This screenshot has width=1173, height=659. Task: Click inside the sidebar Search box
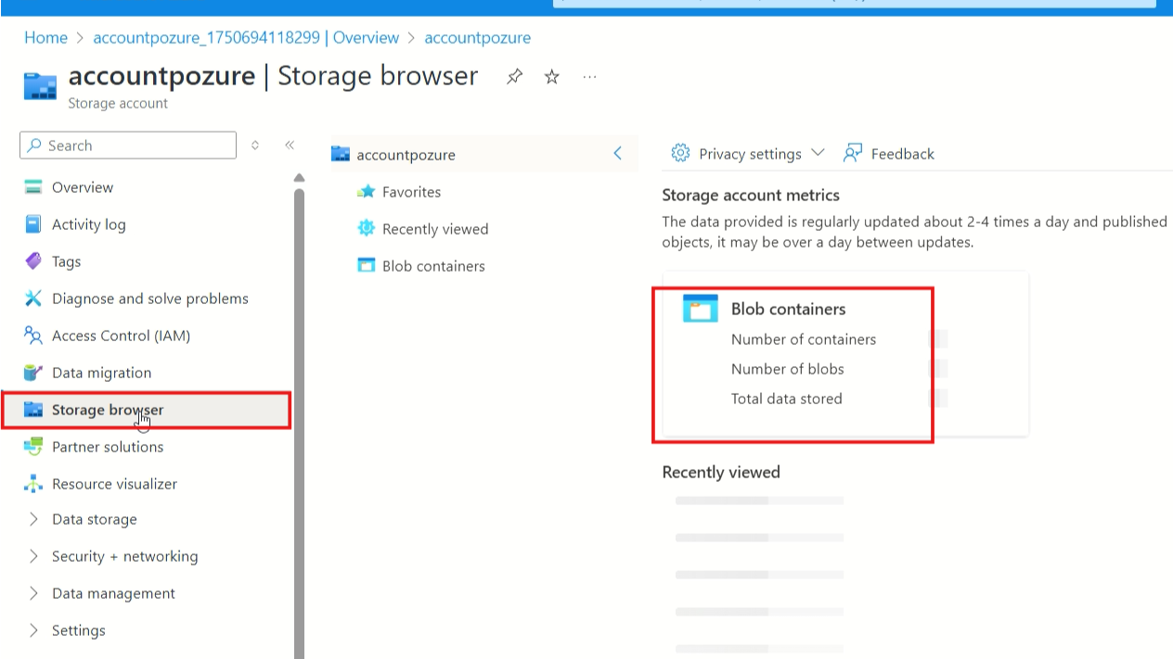coord(128,146)
